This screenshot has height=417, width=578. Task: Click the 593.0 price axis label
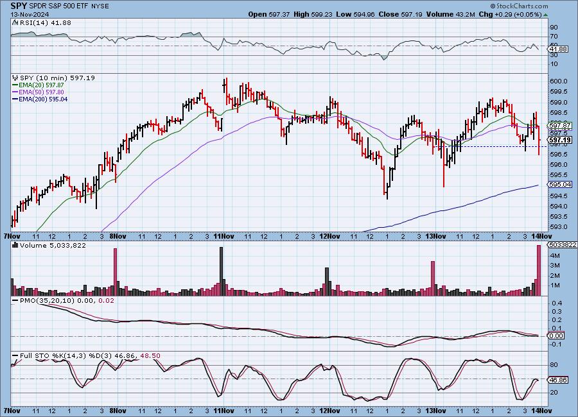pyautogui.click(x=559, y=227)
